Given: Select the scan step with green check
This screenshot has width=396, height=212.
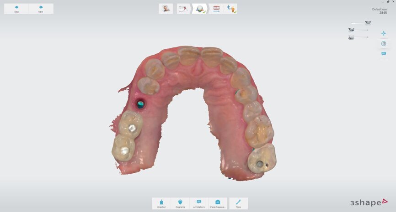Looking at the screenshot, I should [x=200, y=9].
